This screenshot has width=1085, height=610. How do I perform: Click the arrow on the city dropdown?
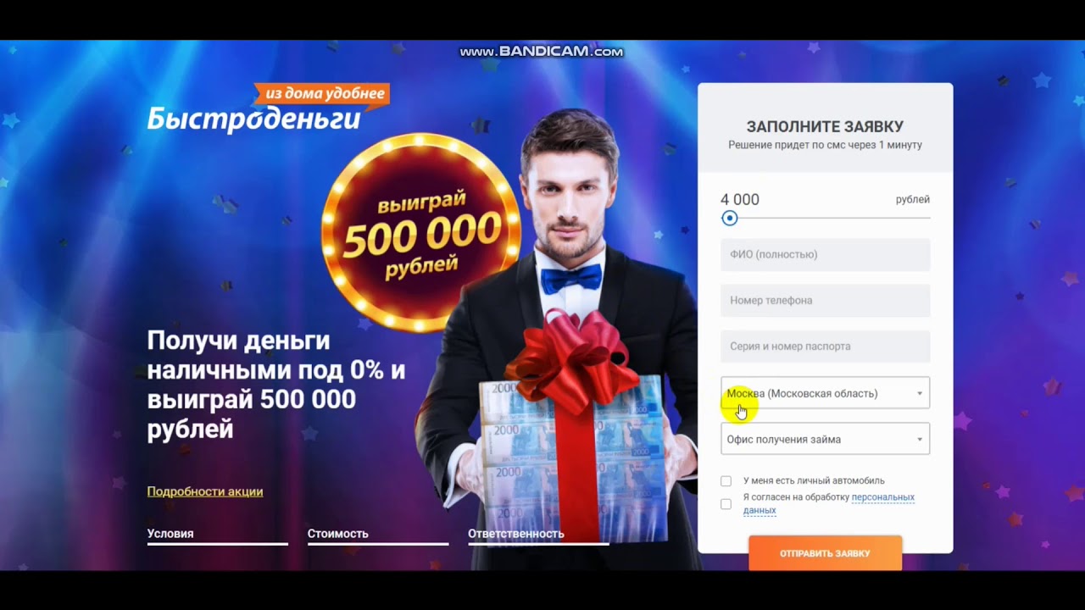pyautogui.click(x=920, y=394)
